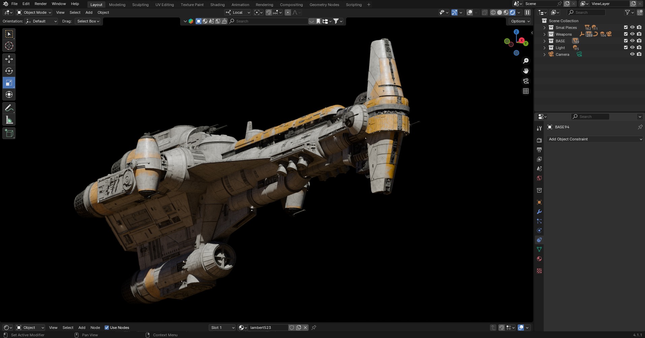Screen dimensions: 645x338
Task: Toggle camera view in the viewport
Action: coord(526,81)
